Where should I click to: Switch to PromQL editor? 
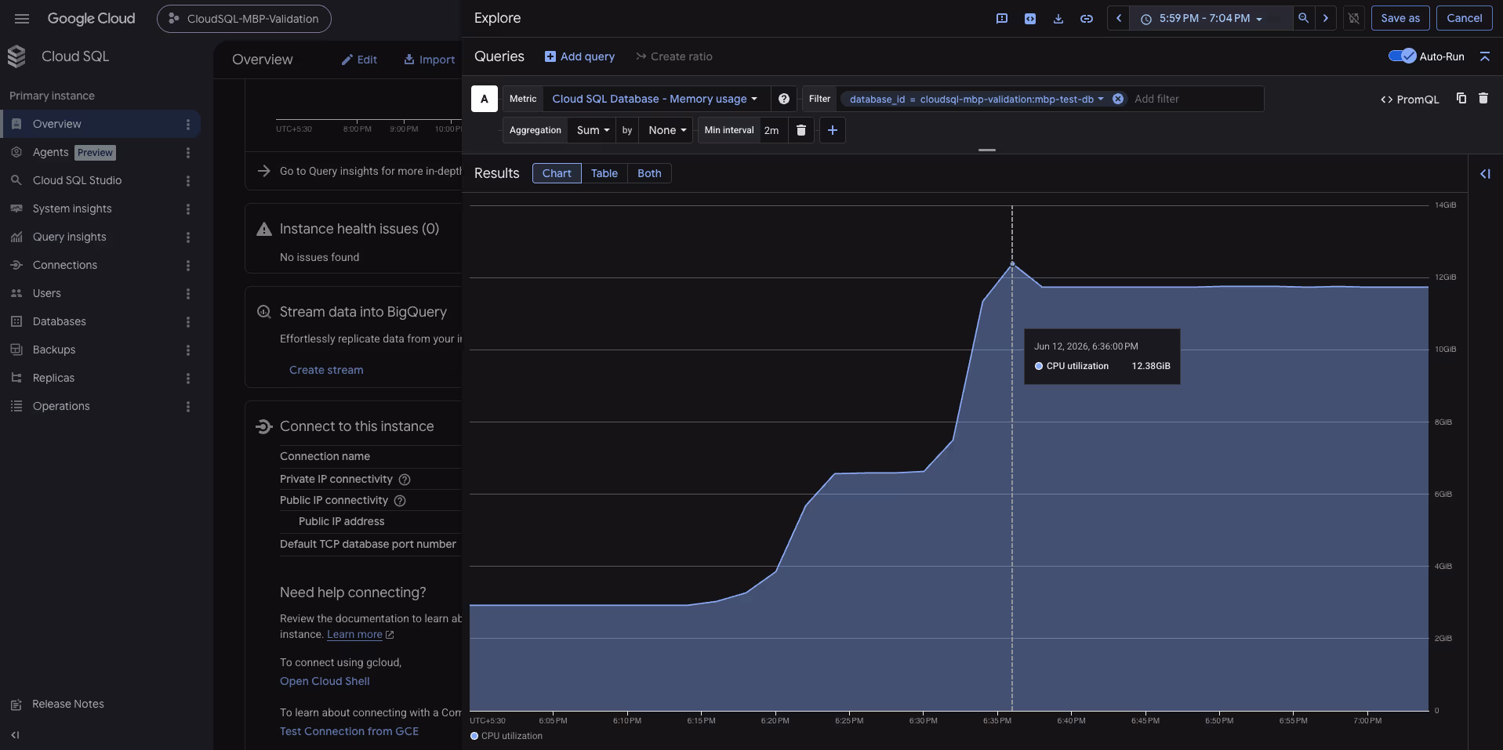1410,99
